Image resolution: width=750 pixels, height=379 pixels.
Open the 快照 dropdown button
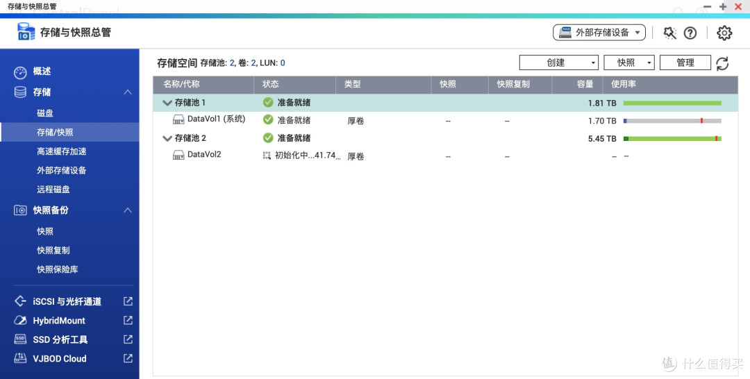tap(628, 62)
